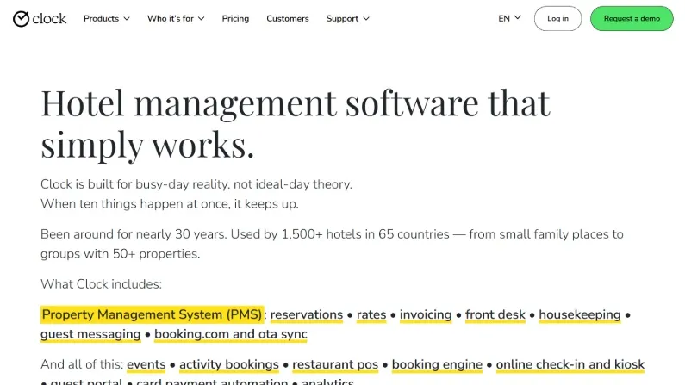This screenshot has width=685, height=385.
Task: Follow the reservations link
Action: pos(306,314)
